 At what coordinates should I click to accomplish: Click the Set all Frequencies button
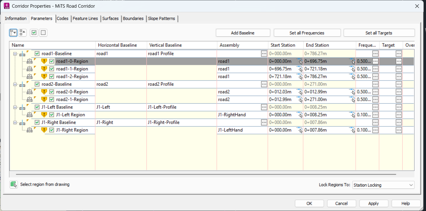tap(307, 33)
